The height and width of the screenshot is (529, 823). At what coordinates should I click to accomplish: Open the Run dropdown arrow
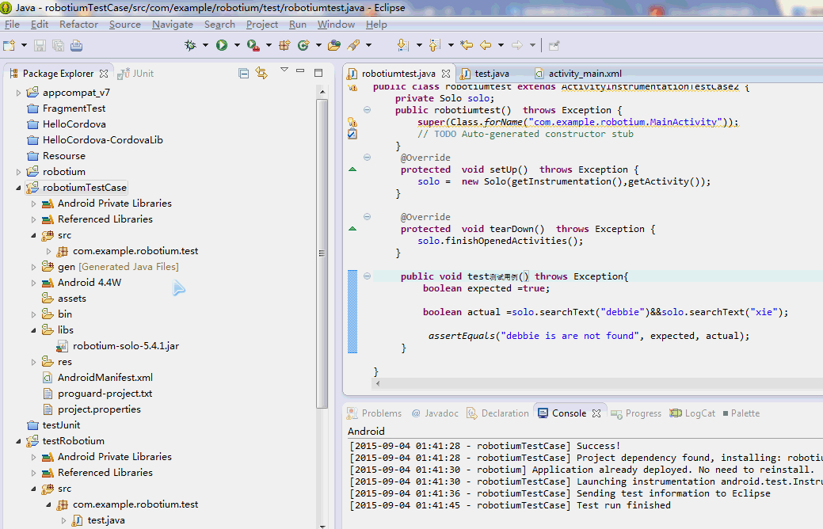237,46
